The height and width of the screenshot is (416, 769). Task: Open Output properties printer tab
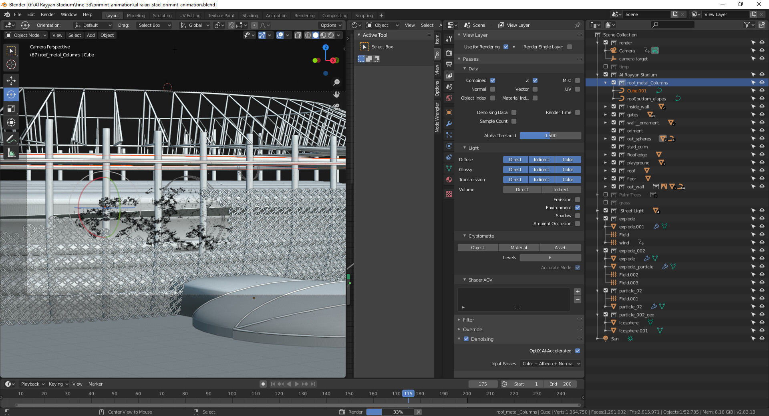click(x=449, y=64)
